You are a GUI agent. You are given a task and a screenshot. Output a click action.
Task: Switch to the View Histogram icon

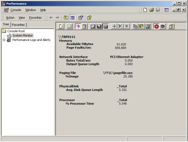coord(99,26)
